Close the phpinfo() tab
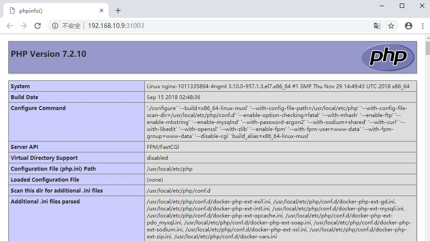The height and width of the screenshot is (241, 430). [101, 10]
